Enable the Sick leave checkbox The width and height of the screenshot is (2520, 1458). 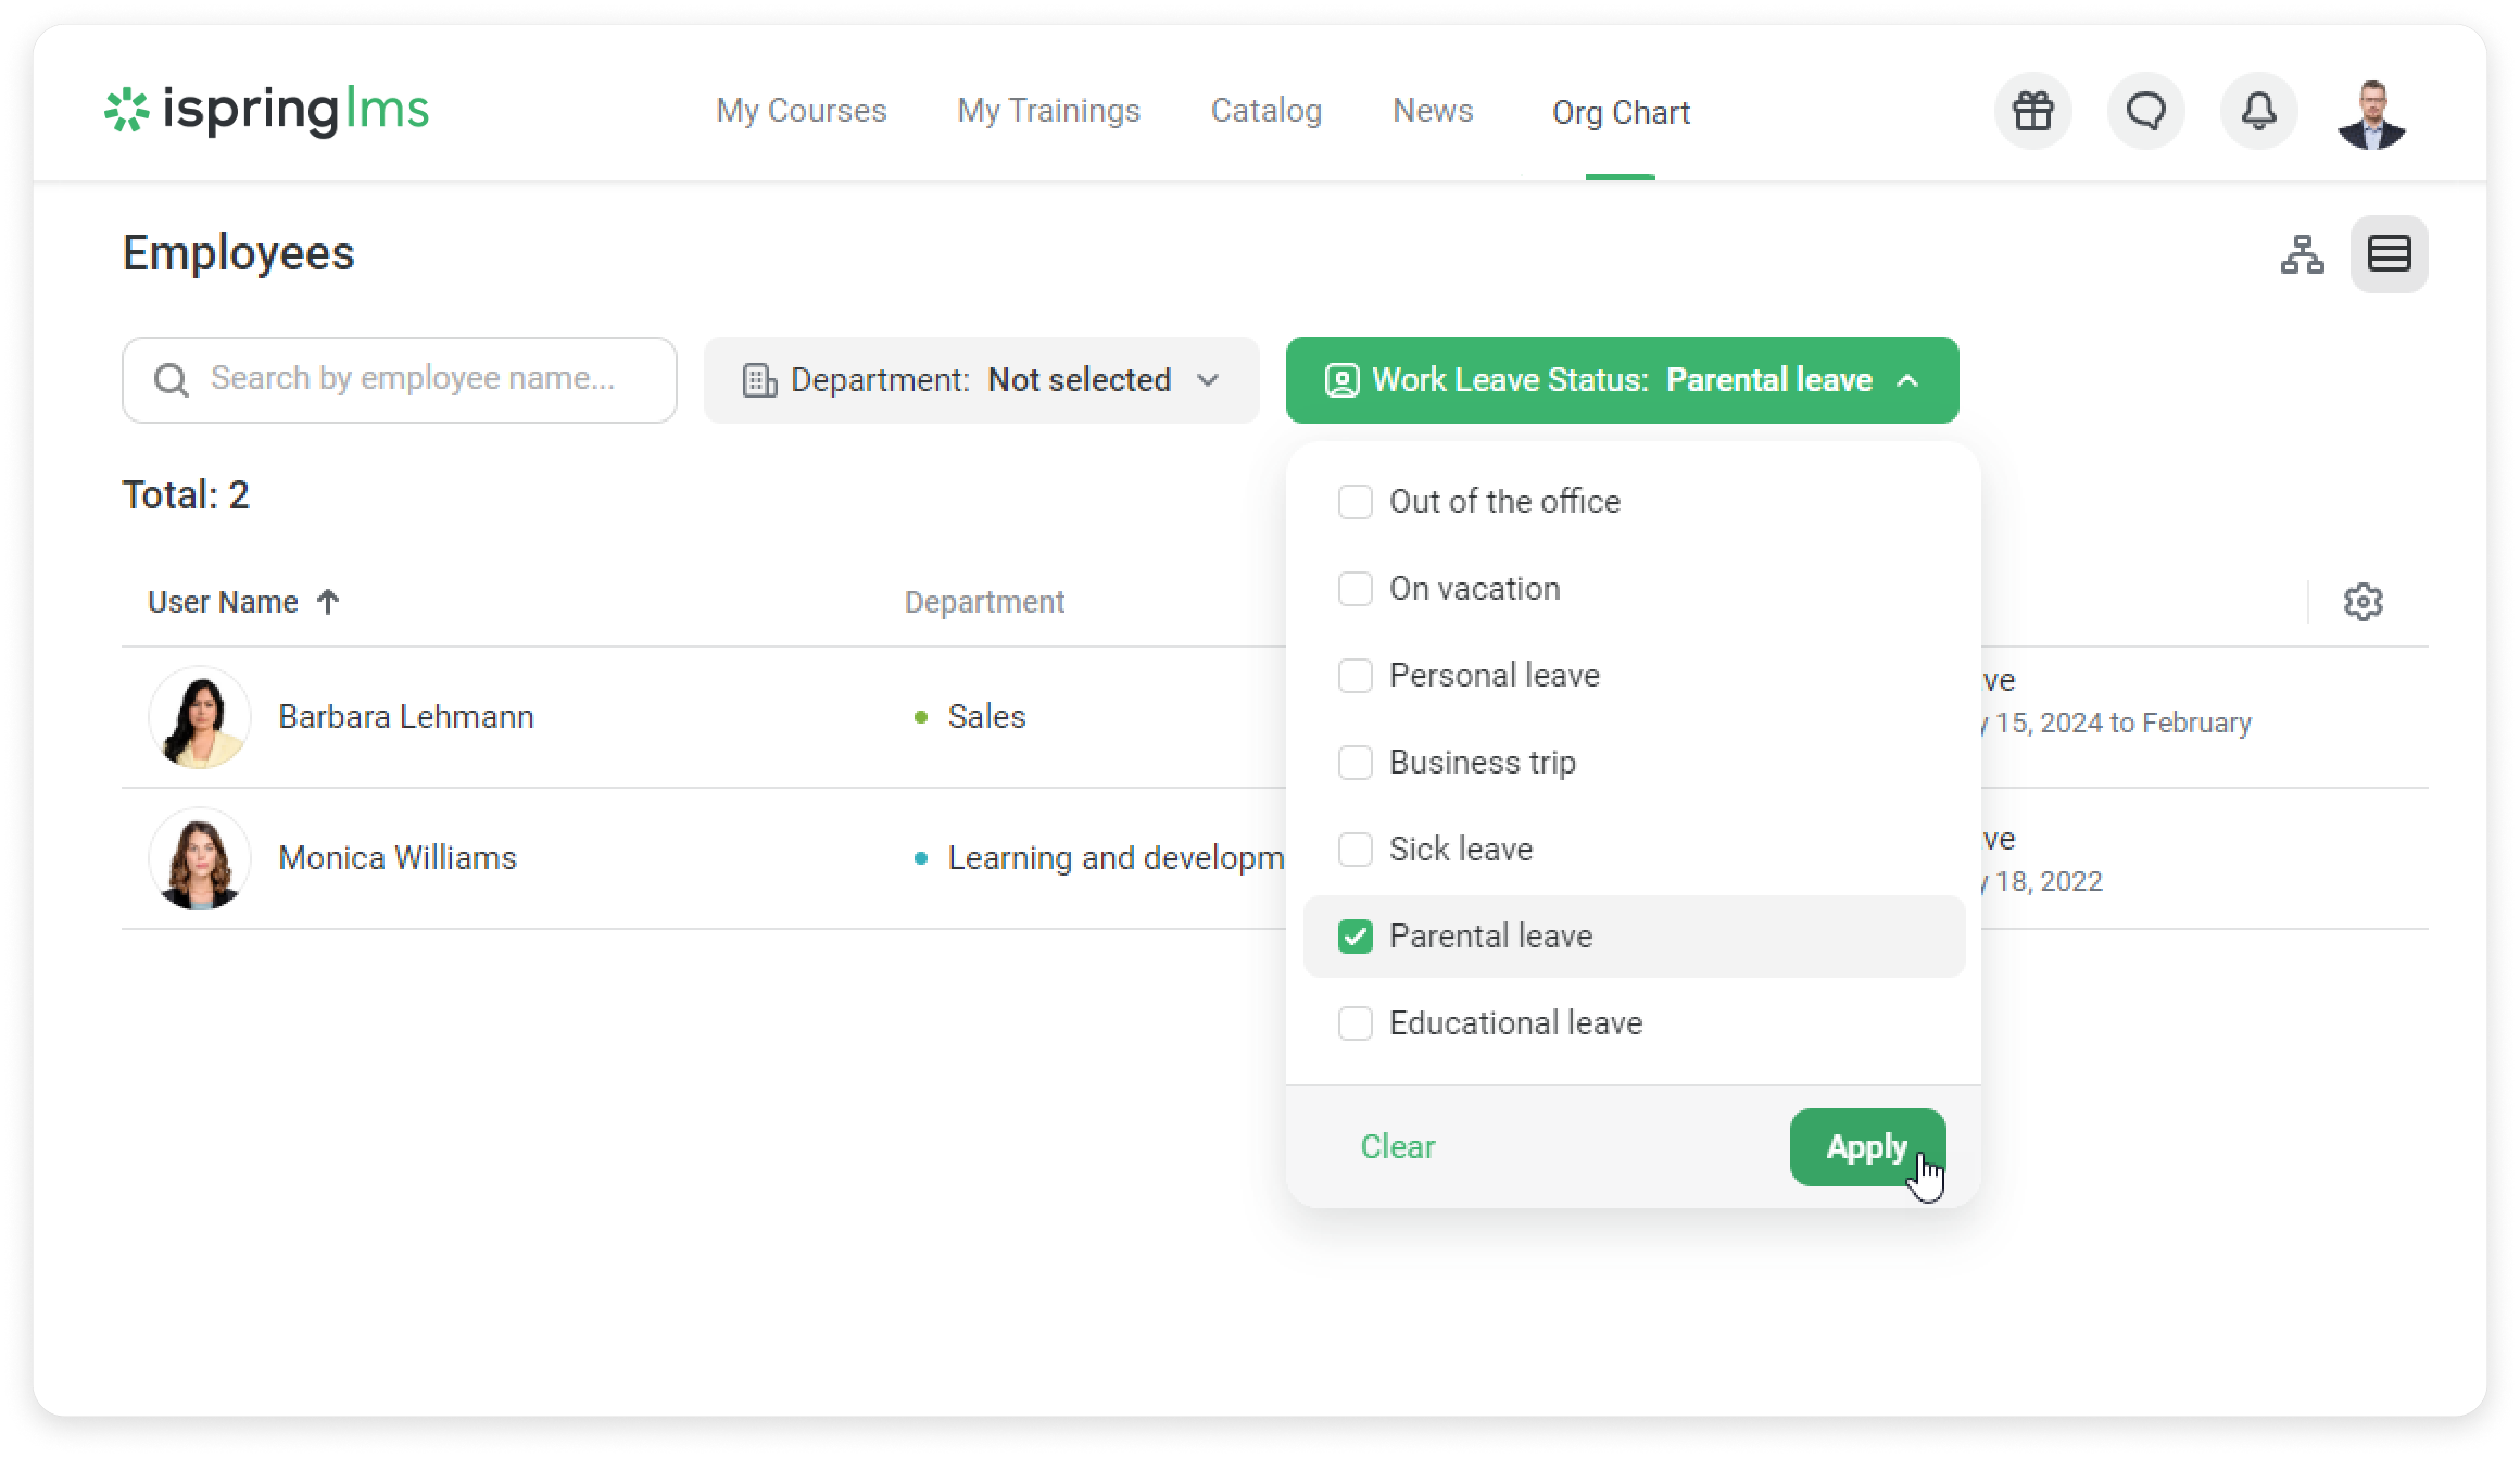[x=1355, y=849]
